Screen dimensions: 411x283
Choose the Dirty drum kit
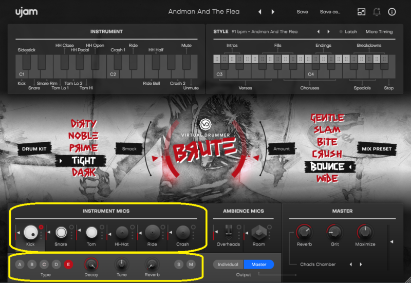(x=84, y=123)
